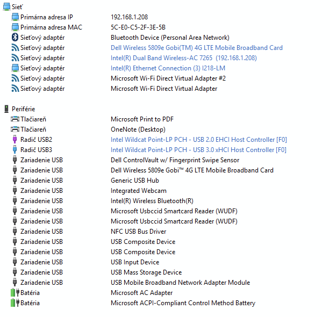Click the printer icon of the Microsoft Print to PDF row
Image resolution: width=330 pixels, height=317 pixels.
(15, 119)
